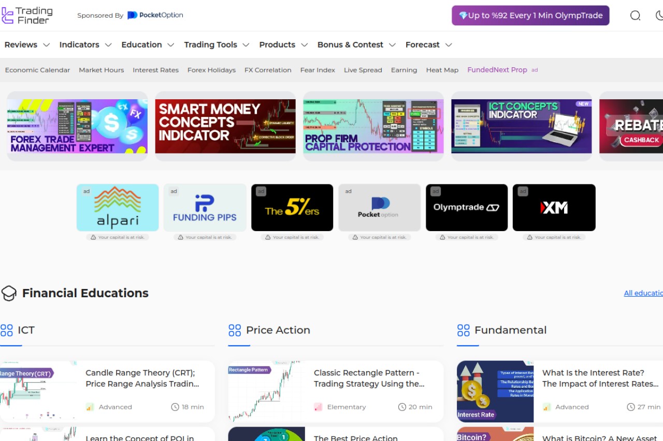Expand the Trading Tools menu
663x441 pixels.
pyautogui.click(x=217, y=44)
